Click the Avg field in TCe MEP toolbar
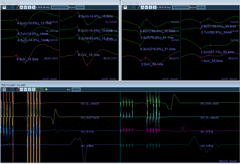Screen dimensions: 240x164 pos(76,89)
